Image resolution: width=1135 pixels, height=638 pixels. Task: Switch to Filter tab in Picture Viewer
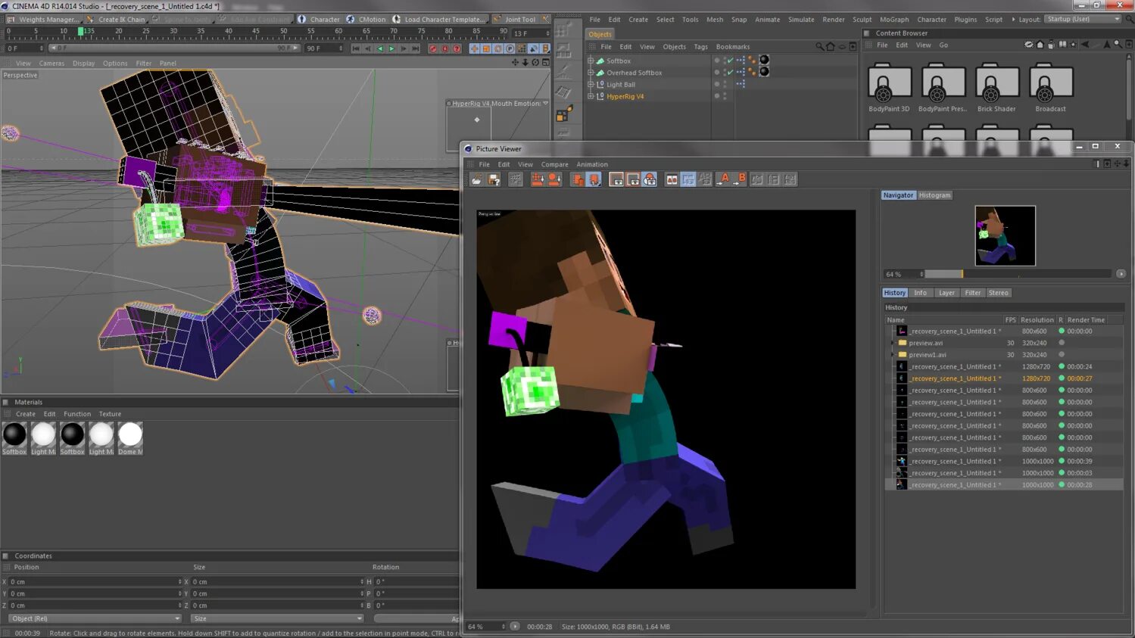point(972,293)
